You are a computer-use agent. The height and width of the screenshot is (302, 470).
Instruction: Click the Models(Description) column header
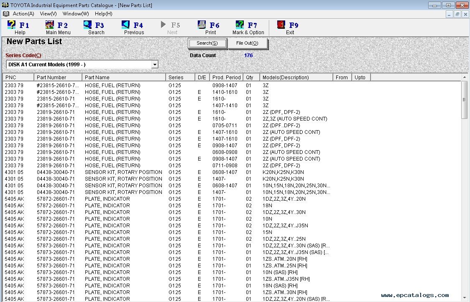[296, 78]
